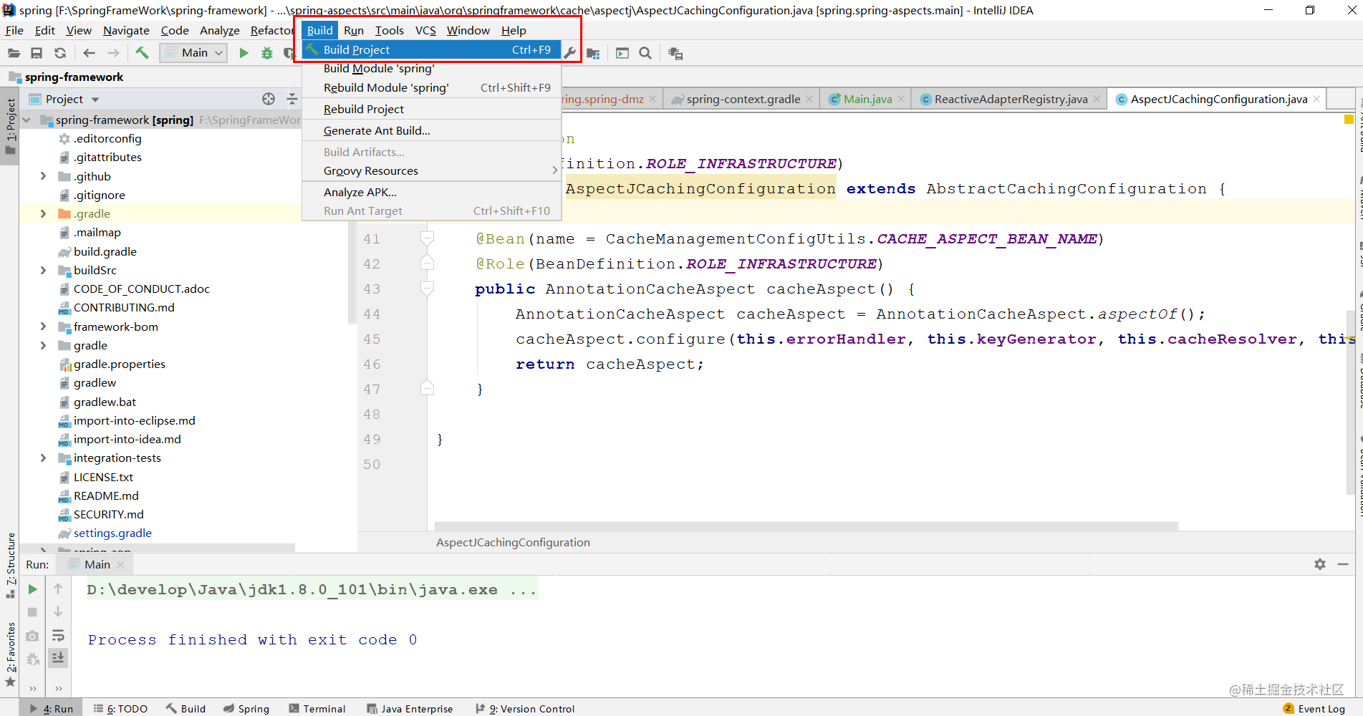Toggle the 4: Run tool window
This screenshot has height=716, width=1363.
(51, 709)
